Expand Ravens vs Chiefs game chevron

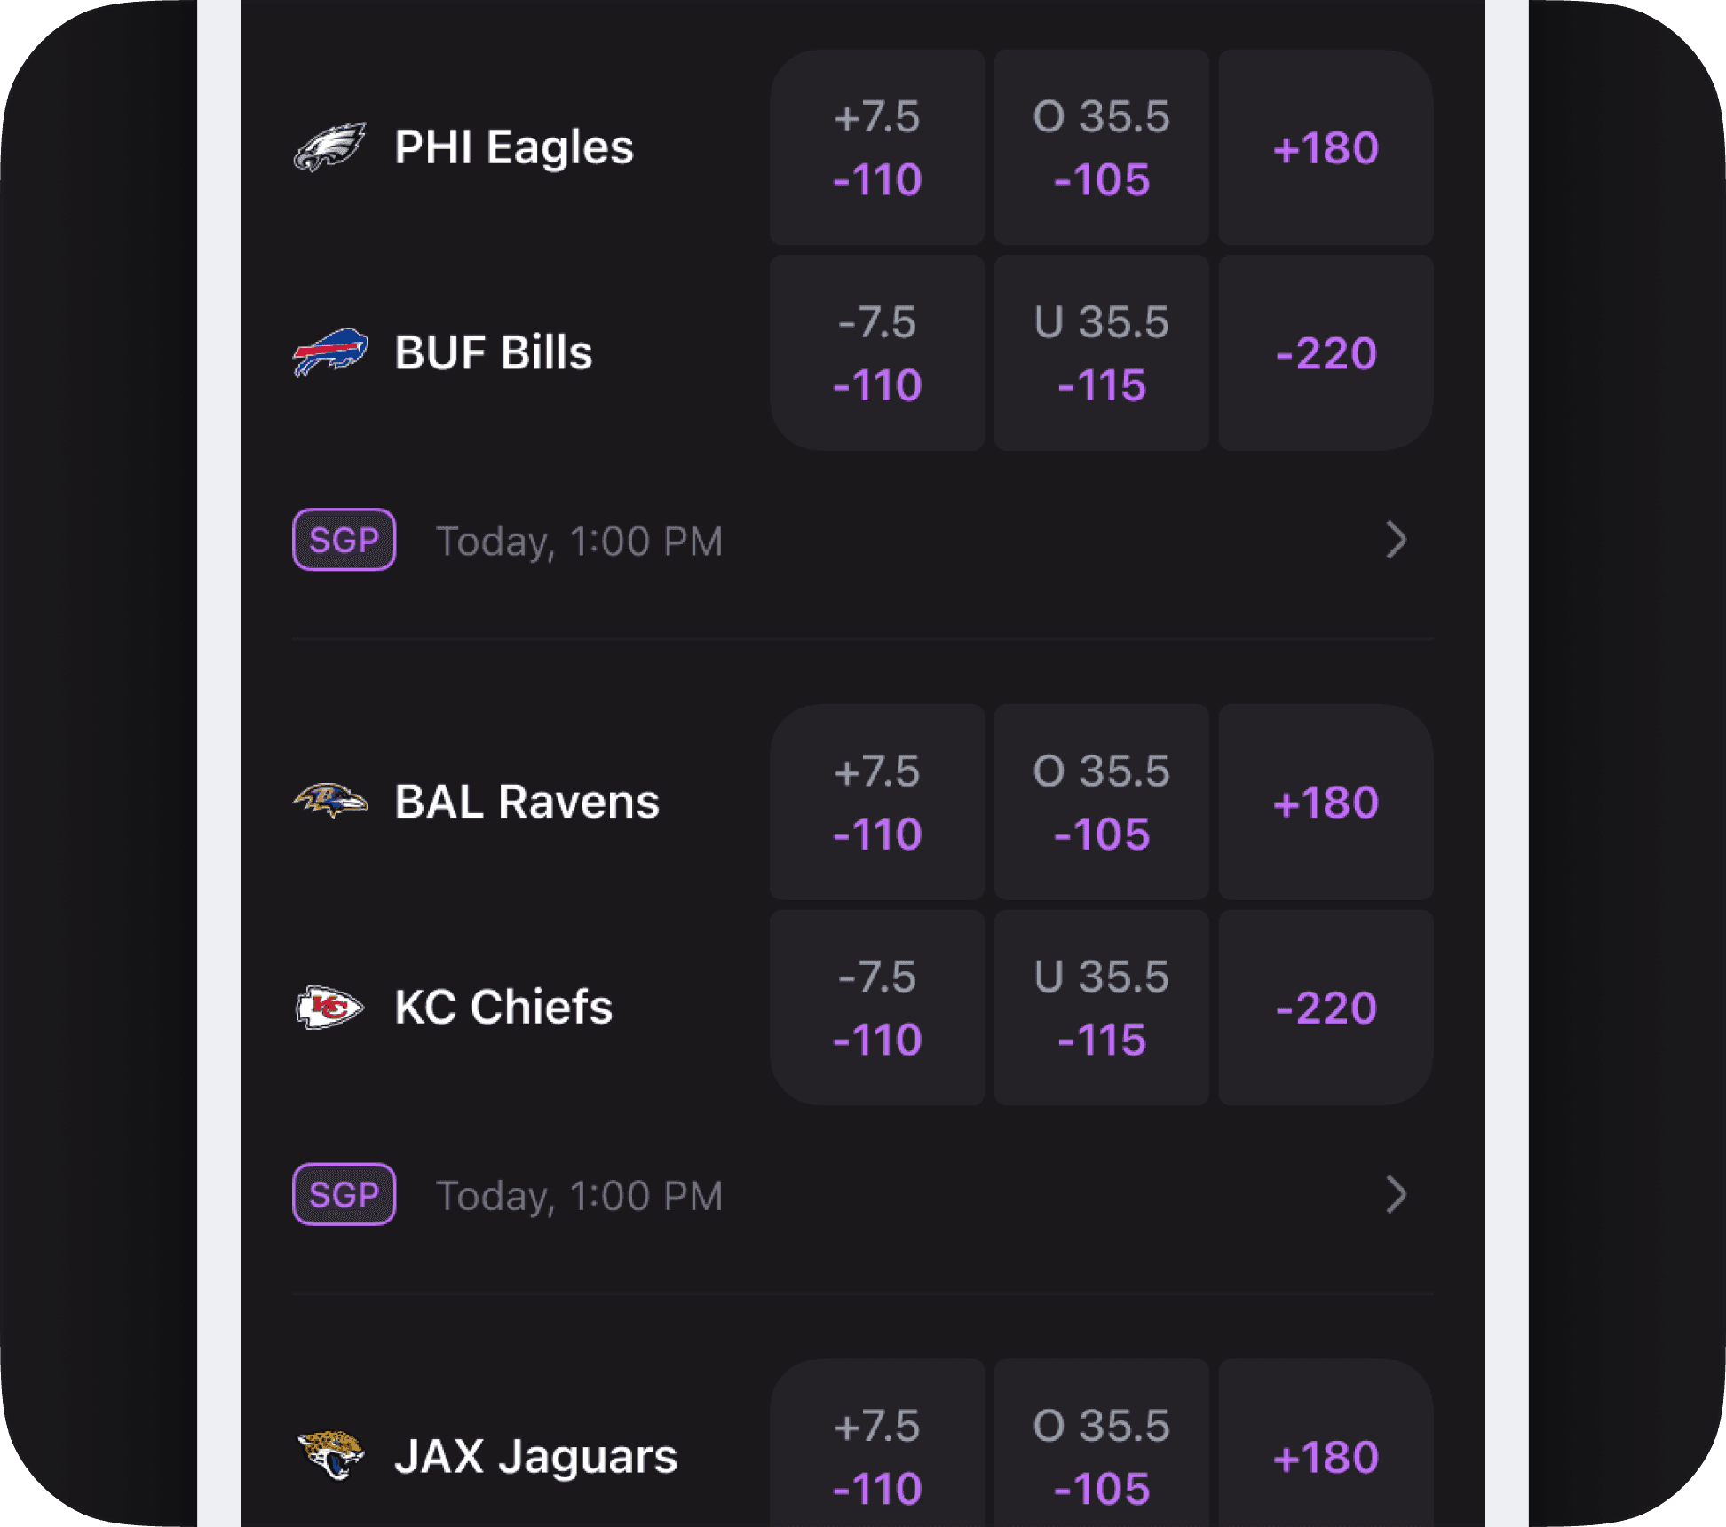click(x=1396, y=1194)
